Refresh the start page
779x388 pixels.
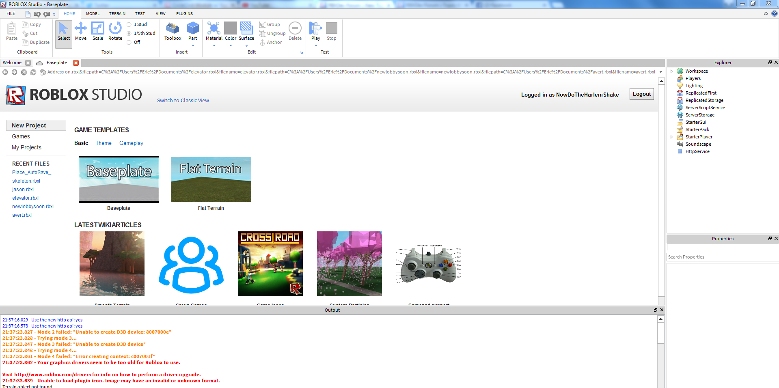[x=33, y=72]
